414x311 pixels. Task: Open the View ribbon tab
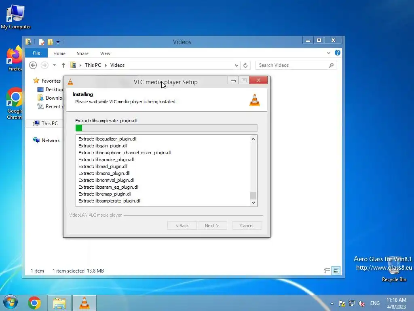(105, 53)
